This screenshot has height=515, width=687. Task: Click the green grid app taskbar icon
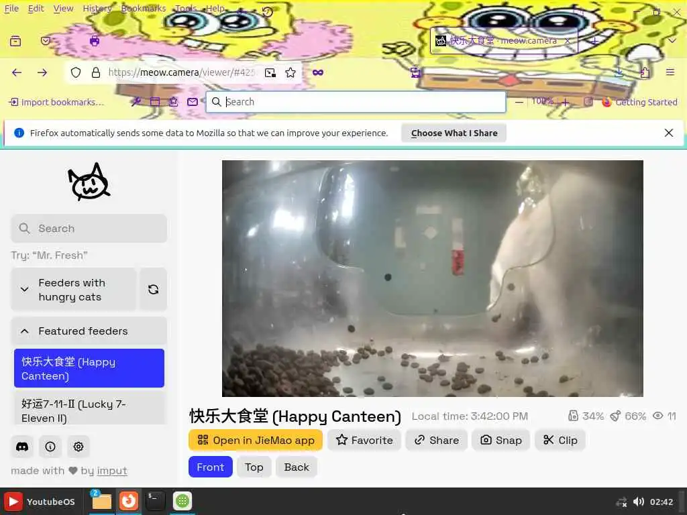click(182, 502)
